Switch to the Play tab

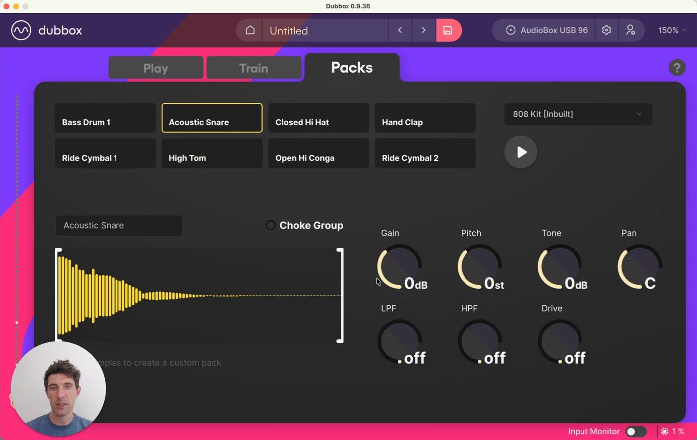point(156,68)
